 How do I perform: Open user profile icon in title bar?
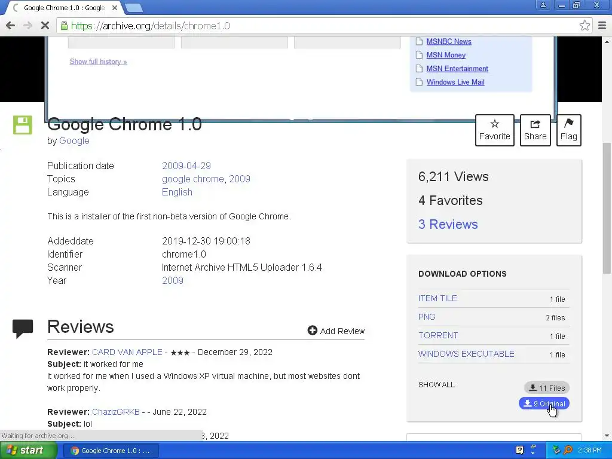pyautogui.click(x=543, y=5)
